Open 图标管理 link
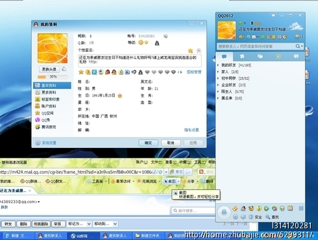The width and height of the screenshot is (318, 240). pyautogui.click(x=194, y=72)
